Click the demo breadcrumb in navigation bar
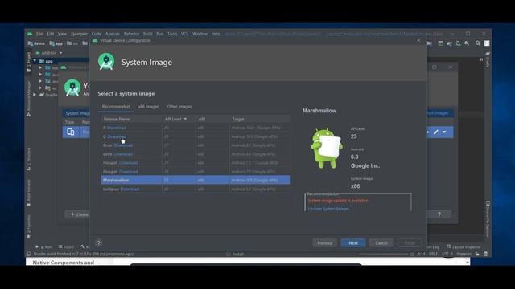 coord(36,43)
